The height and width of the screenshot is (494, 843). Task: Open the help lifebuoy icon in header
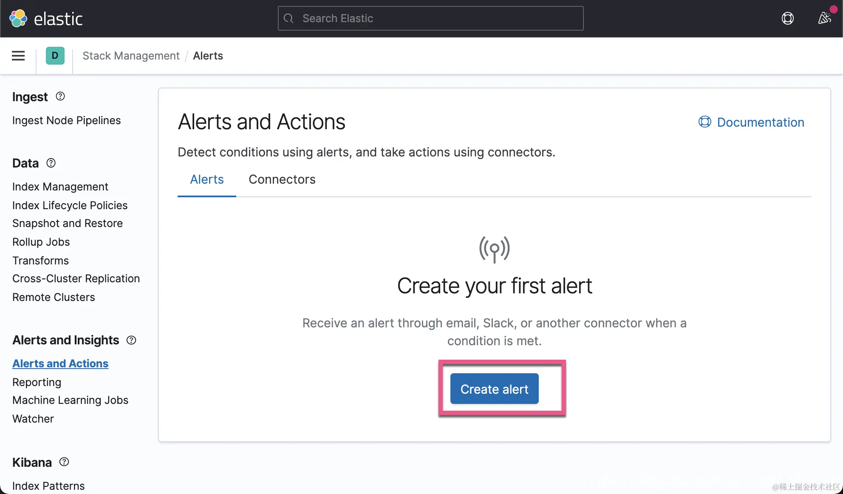point(787,18)
